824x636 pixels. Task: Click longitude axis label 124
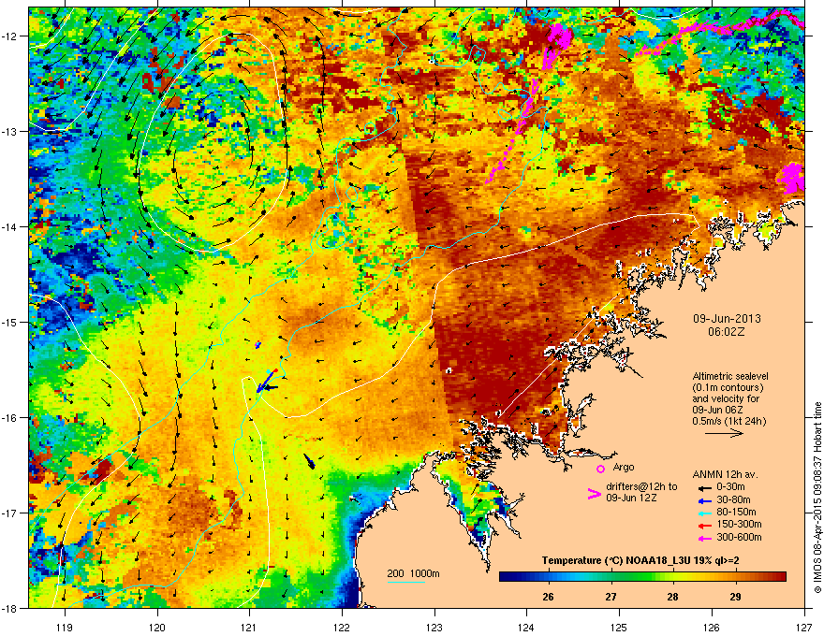(x=526, y=627)
